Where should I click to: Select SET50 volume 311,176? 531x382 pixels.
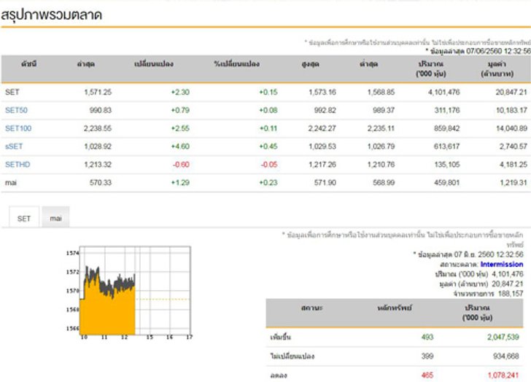(x=447, y=110)
